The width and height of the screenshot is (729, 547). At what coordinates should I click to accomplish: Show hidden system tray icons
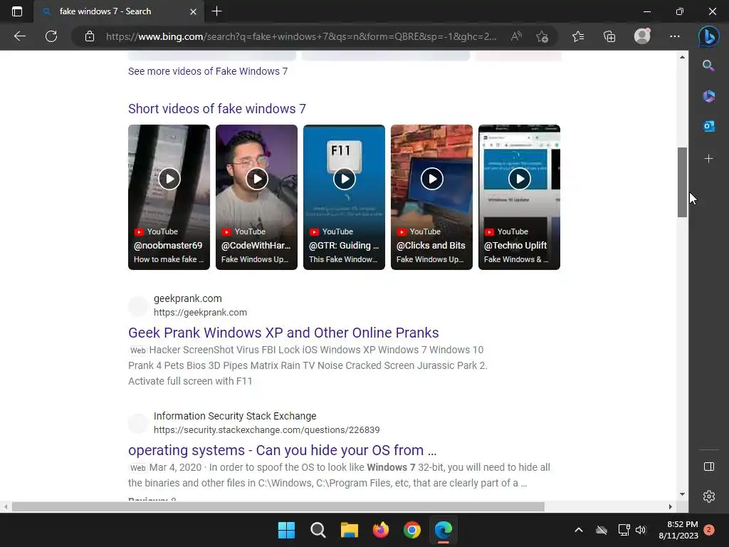[578, 530]
